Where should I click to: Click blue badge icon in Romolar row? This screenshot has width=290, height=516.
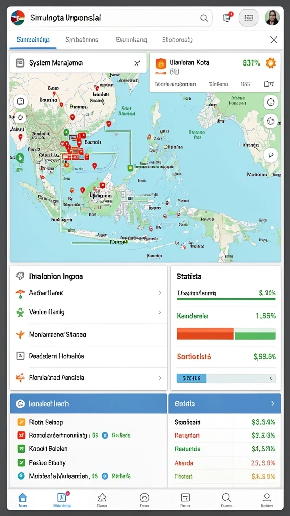[x=105, y=435]
